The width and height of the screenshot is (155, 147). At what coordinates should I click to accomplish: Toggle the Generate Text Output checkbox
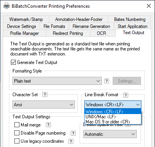pyautogui.click(x=13, y=62)
